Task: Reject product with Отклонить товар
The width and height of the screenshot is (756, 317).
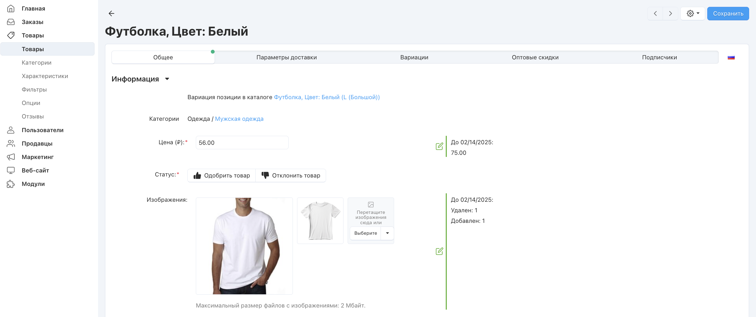Action: pos(290,176)
